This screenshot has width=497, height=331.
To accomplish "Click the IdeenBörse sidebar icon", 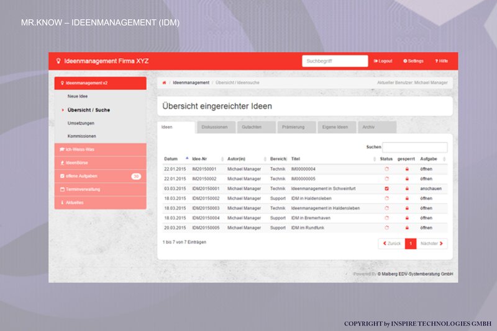I will 62,163.
